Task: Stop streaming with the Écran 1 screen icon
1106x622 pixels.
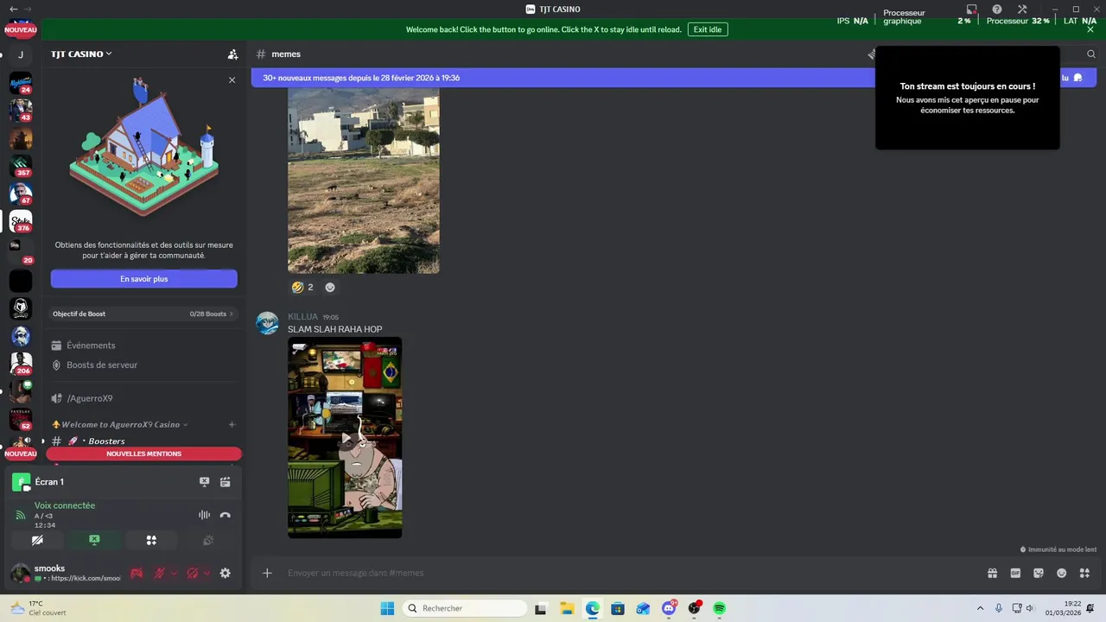Action: (204, 482)
